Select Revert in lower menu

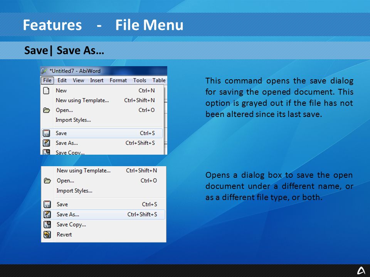104,235
